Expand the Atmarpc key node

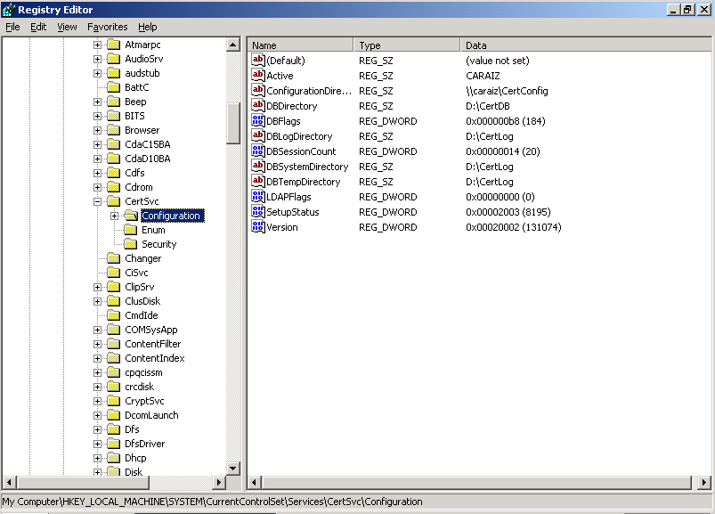click(x=98, y=45)
